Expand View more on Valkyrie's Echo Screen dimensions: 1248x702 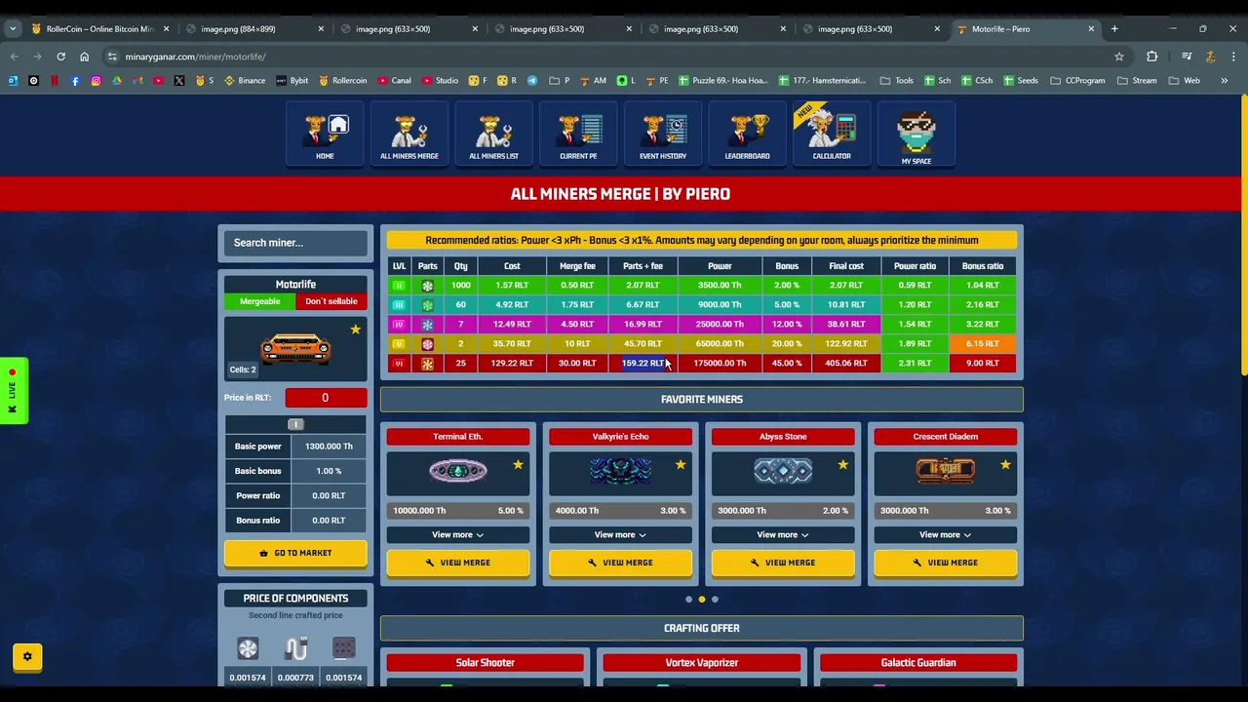621,534
